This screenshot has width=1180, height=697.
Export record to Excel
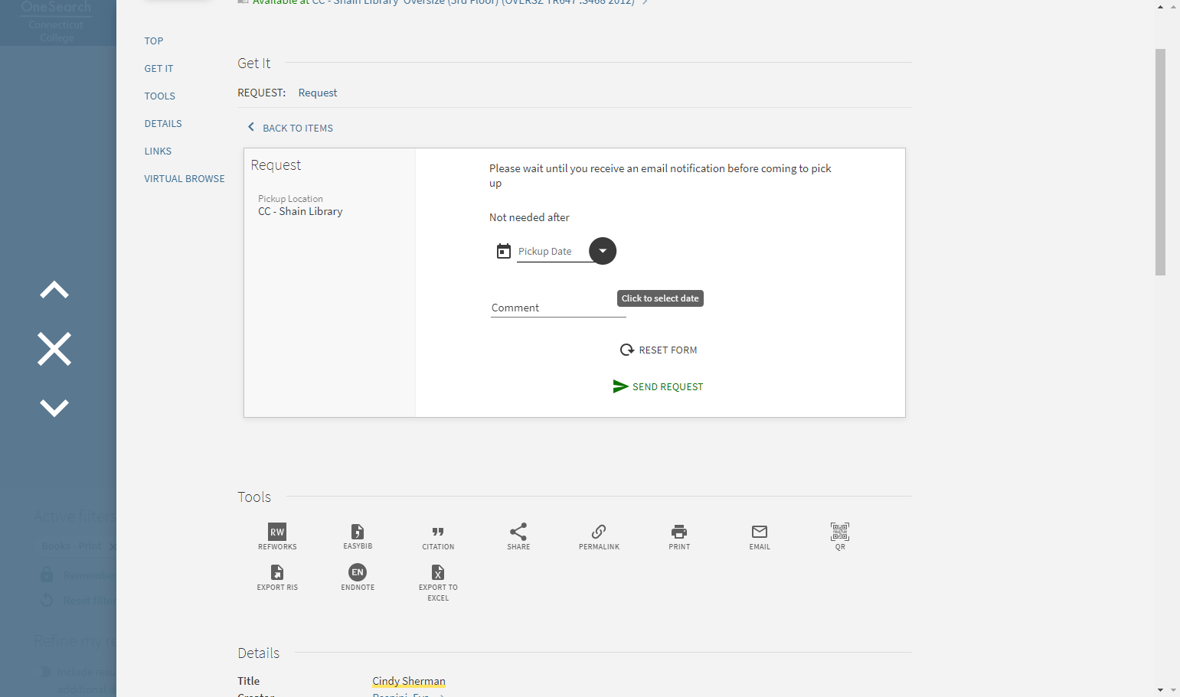[x=438, y=583]
